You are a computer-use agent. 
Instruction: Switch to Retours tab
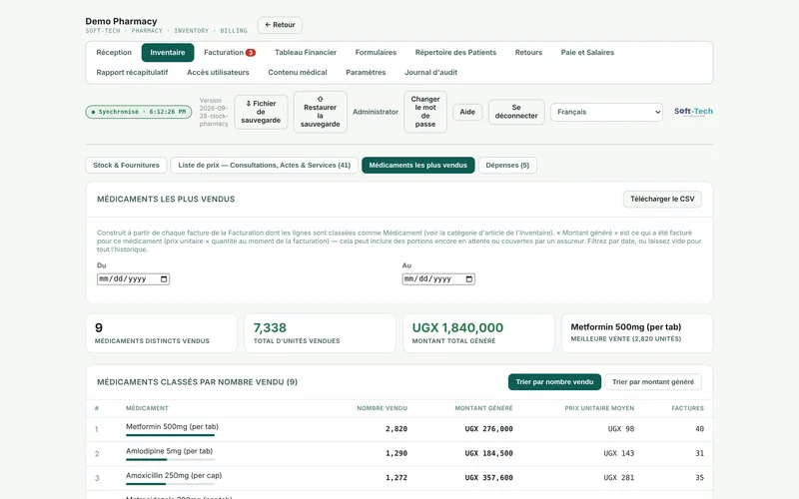coord(528,53)
